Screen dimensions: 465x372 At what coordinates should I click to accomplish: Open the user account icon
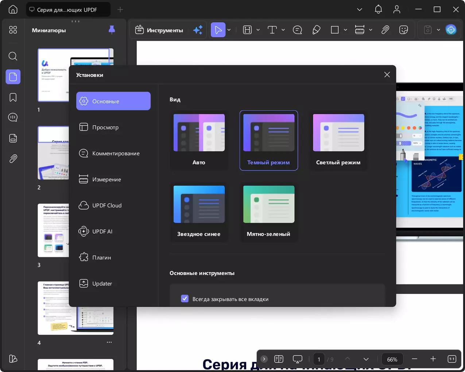pos(397,9)
